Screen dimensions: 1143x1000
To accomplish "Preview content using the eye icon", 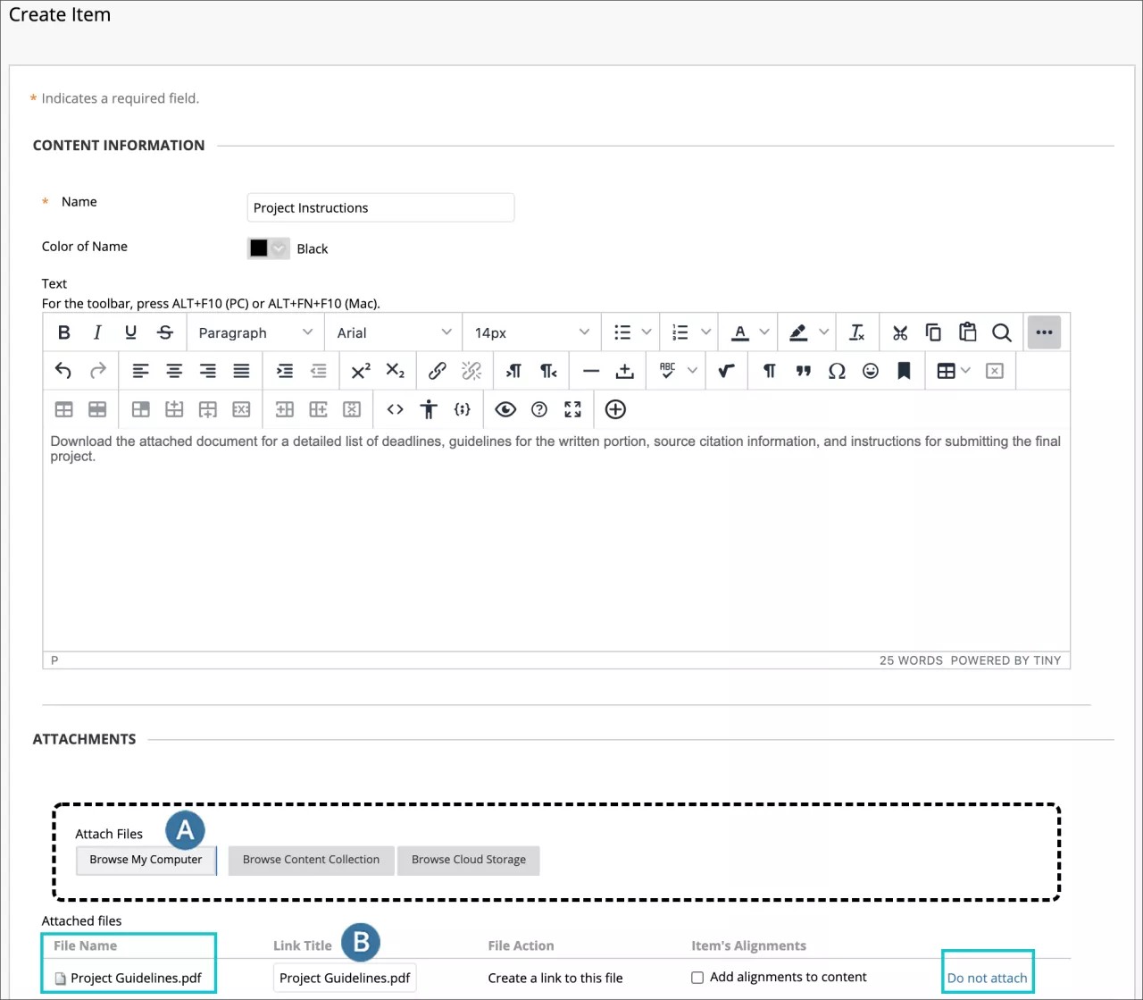I will (x=505, y=409).
